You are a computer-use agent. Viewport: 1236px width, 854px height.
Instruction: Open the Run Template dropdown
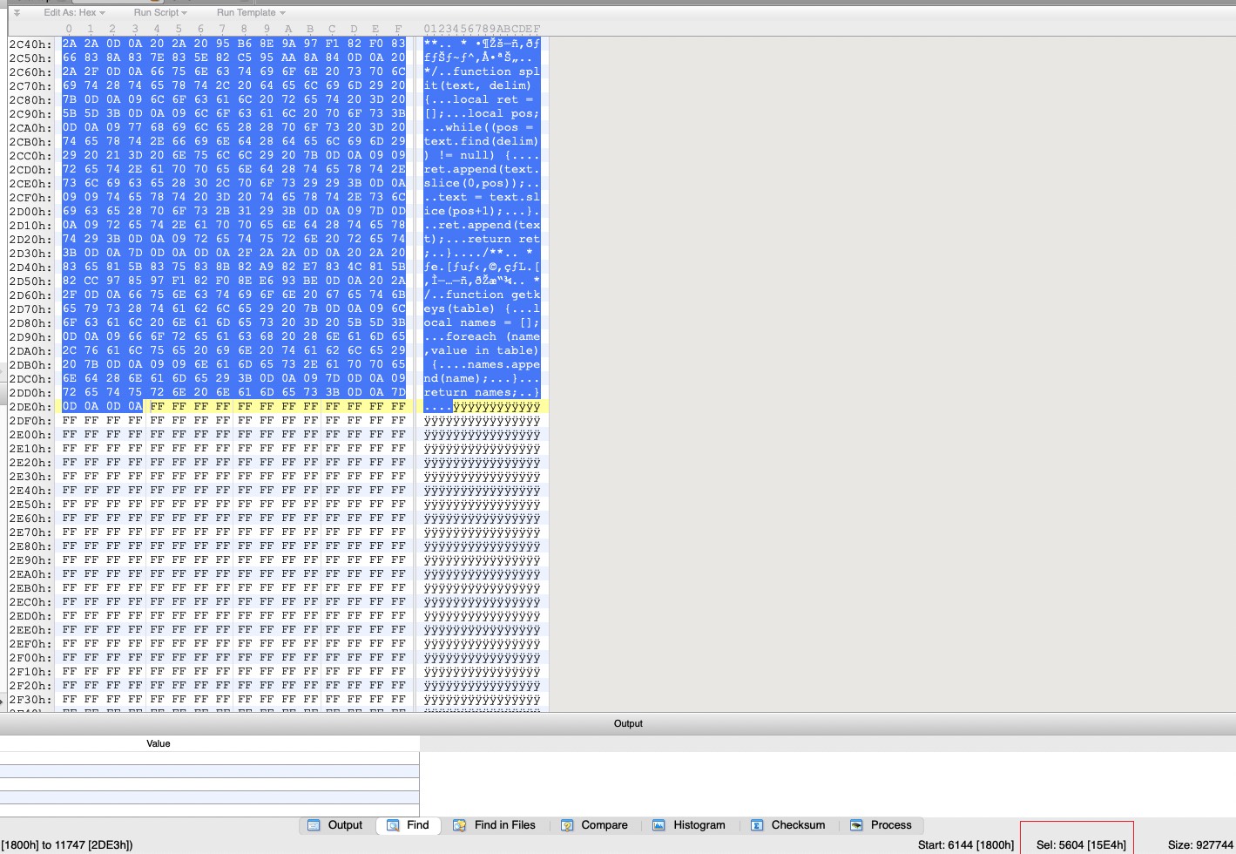251,13
